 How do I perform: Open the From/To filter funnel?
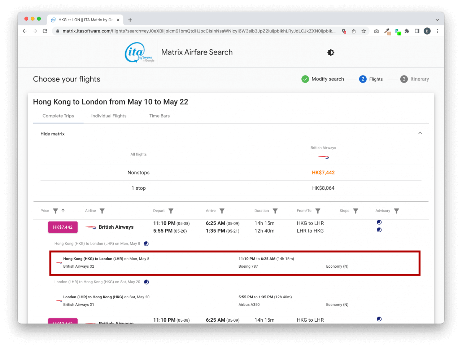pos(318,211)
